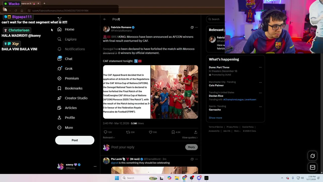Open floating Messages envelope button
The height and width of the screenshot is (182, 323).
click(312, 167)
